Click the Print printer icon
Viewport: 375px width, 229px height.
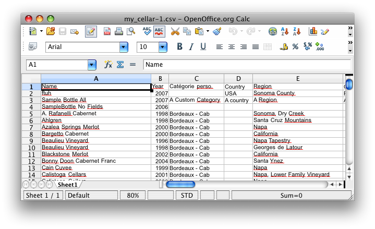(118, 31)
